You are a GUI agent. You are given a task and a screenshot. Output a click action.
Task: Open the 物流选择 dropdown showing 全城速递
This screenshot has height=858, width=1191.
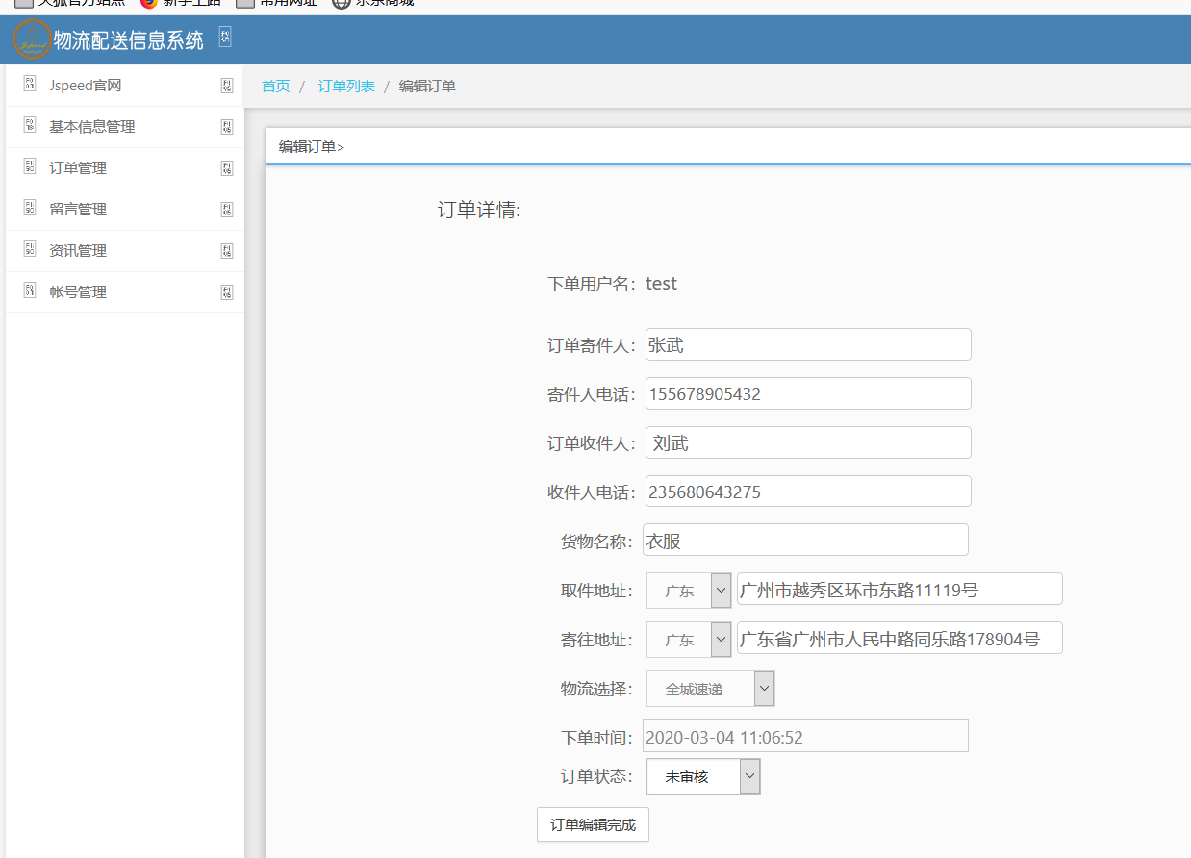click(x=710, y=689)
